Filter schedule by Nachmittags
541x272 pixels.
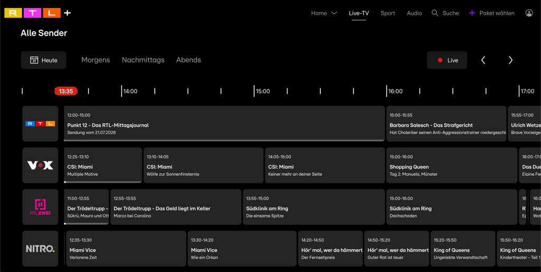(143, 60)
